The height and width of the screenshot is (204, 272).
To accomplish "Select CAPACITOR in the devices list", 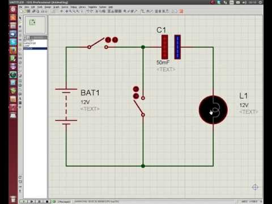I will pyautogui.click(x=35, y=43).
